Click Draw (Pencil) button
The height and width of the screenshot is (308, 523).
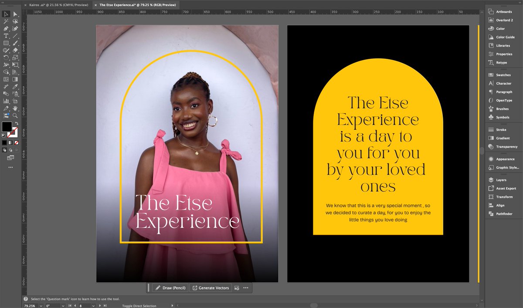click(170, 288)
